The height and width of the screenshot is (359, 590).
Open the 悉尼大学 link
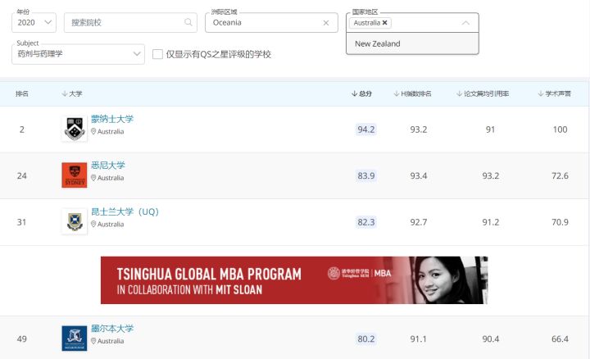click(108, 166)
